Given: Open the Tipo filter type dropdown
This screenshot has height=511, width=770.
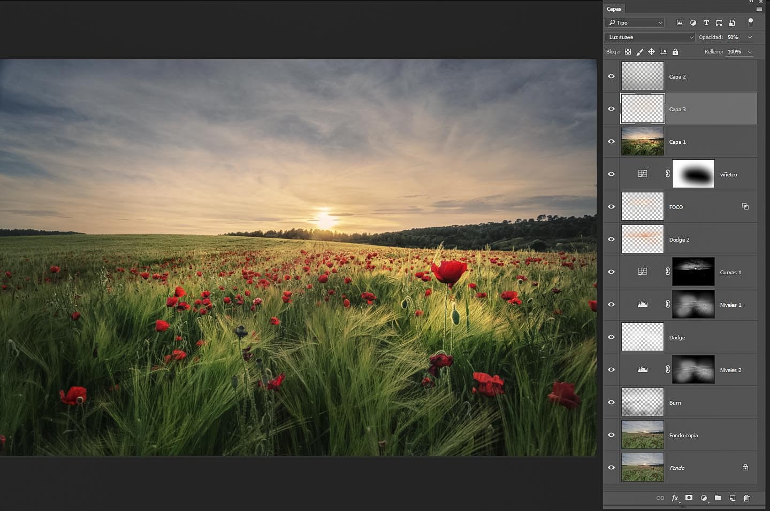Looking at the screenshot, I should [635, 23].
